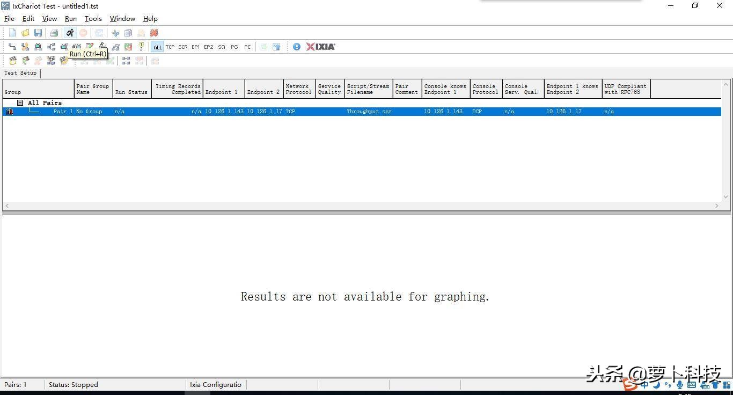Click the Print icon
The width and height of the screenshot is (733, 395).
pyautogui.click(x=54, y=33)
